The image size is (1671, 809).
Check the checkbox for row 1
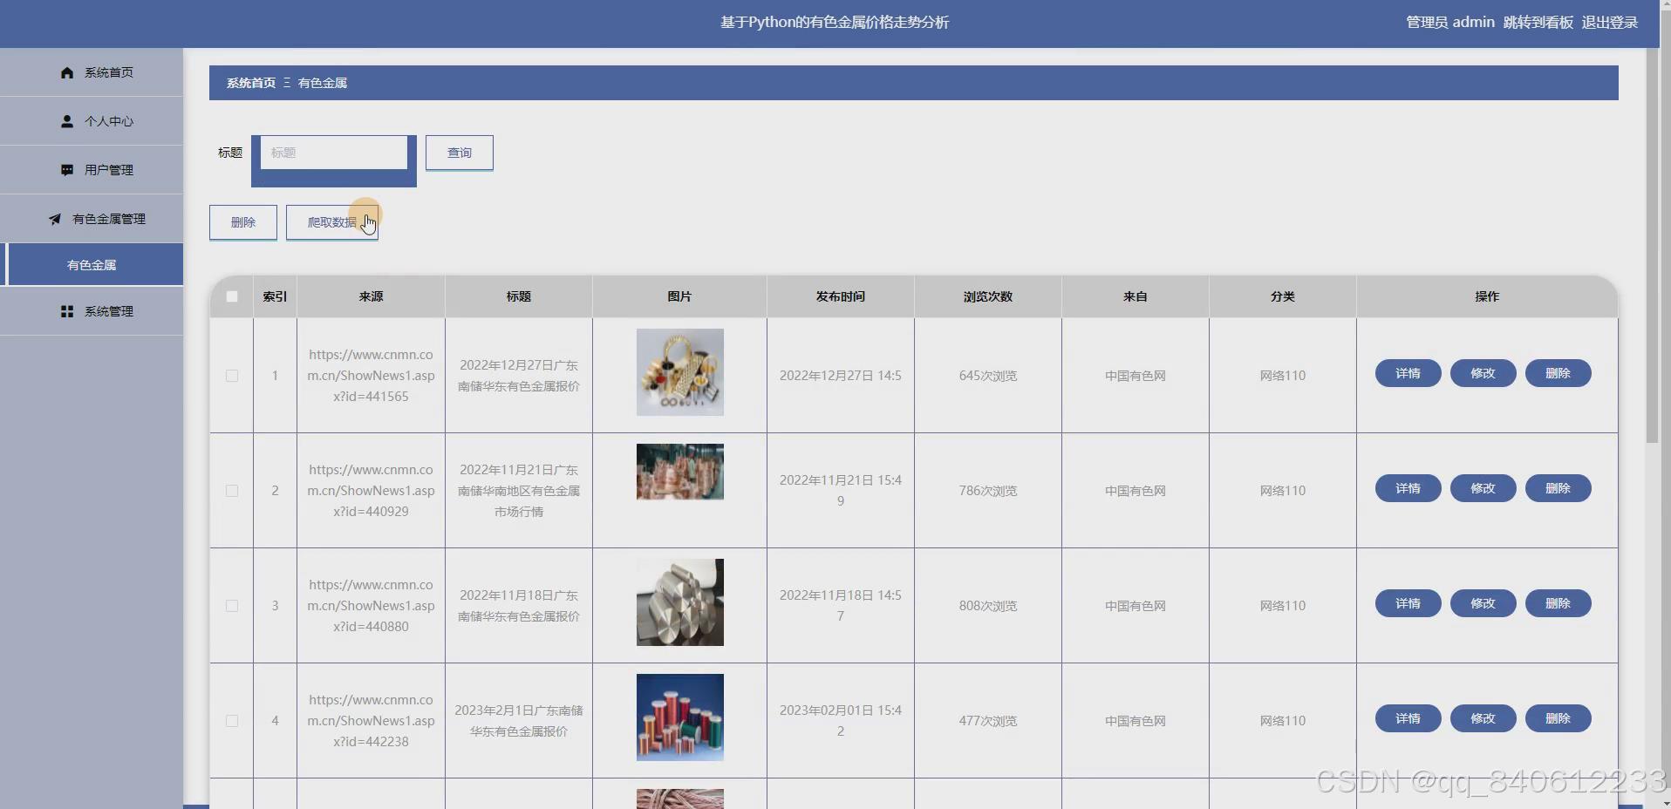coord(232,376)
